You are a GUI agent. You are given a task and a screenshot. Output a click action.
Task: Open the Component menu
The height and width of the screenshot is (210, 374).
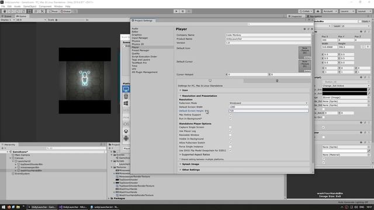click(x=45, y=6)
